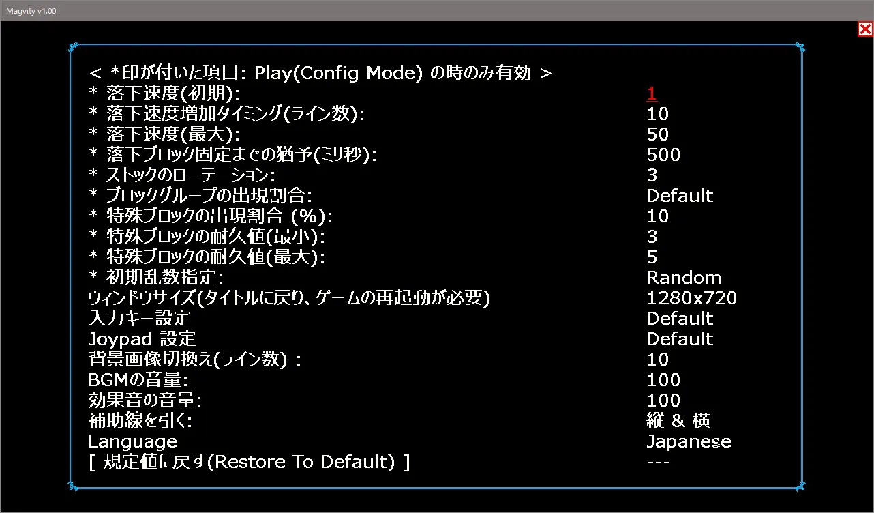Image resolution: width=874 pixels, height=513 pixels.
Task: Click the Random seed value
Action: coord(684,278)
